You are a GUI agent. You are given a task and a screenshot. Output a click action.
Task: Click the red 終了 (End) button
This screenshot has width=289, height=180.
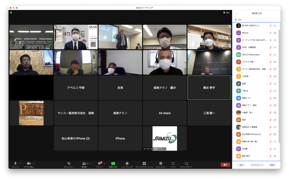[x=225, y=165]
